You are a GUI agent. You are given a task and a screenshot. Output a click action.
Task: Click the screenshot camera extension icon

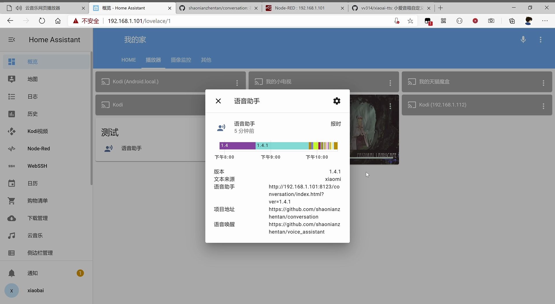click(491, 21)
